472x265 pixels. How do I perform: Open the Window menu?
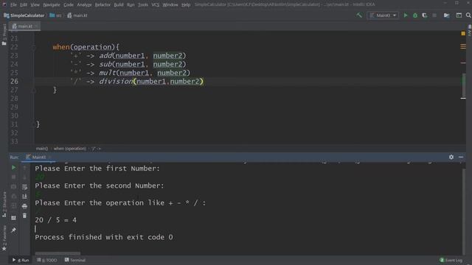[x=170, y=5]
